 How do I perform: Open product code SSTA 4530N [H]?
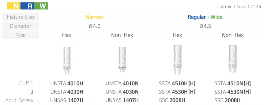233,92
